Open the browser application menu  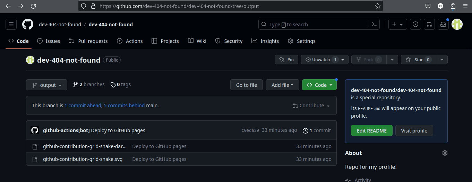pyautogui.click(x=465, y=6)
